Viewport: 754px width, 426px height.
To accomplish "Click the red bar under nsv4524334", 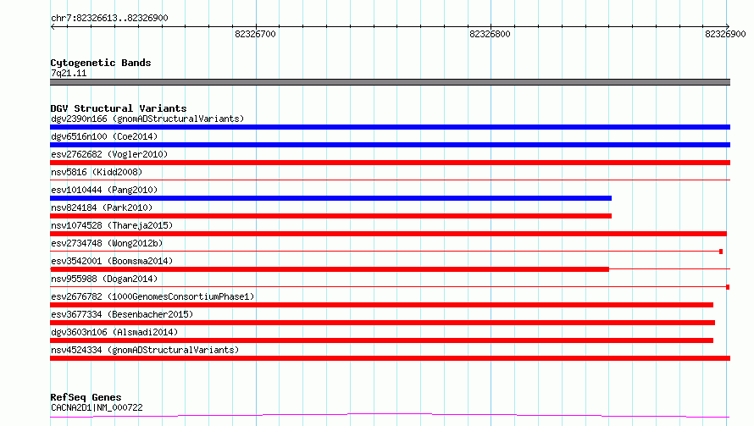I will pos(390,358).
